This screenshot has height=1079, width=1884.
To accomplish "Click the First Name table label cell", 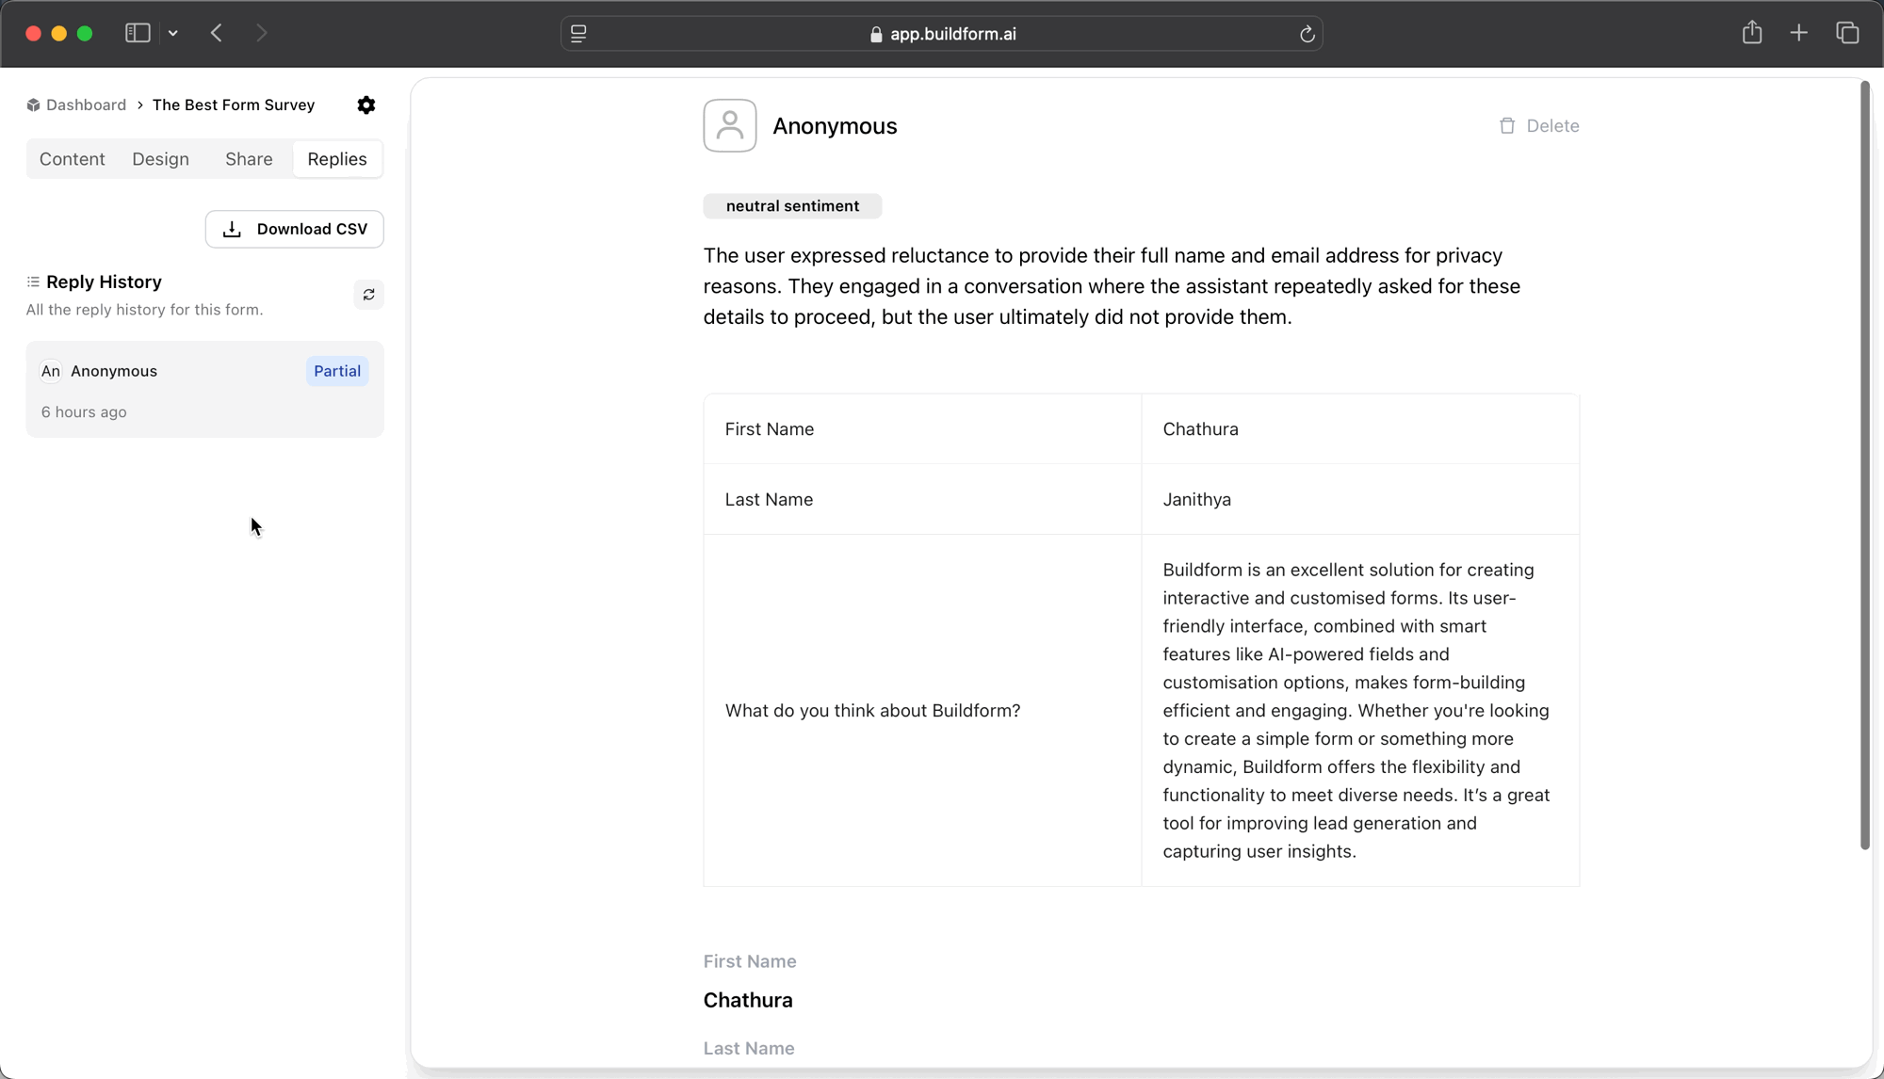I will pyautogui.click(x=922, y=428).
